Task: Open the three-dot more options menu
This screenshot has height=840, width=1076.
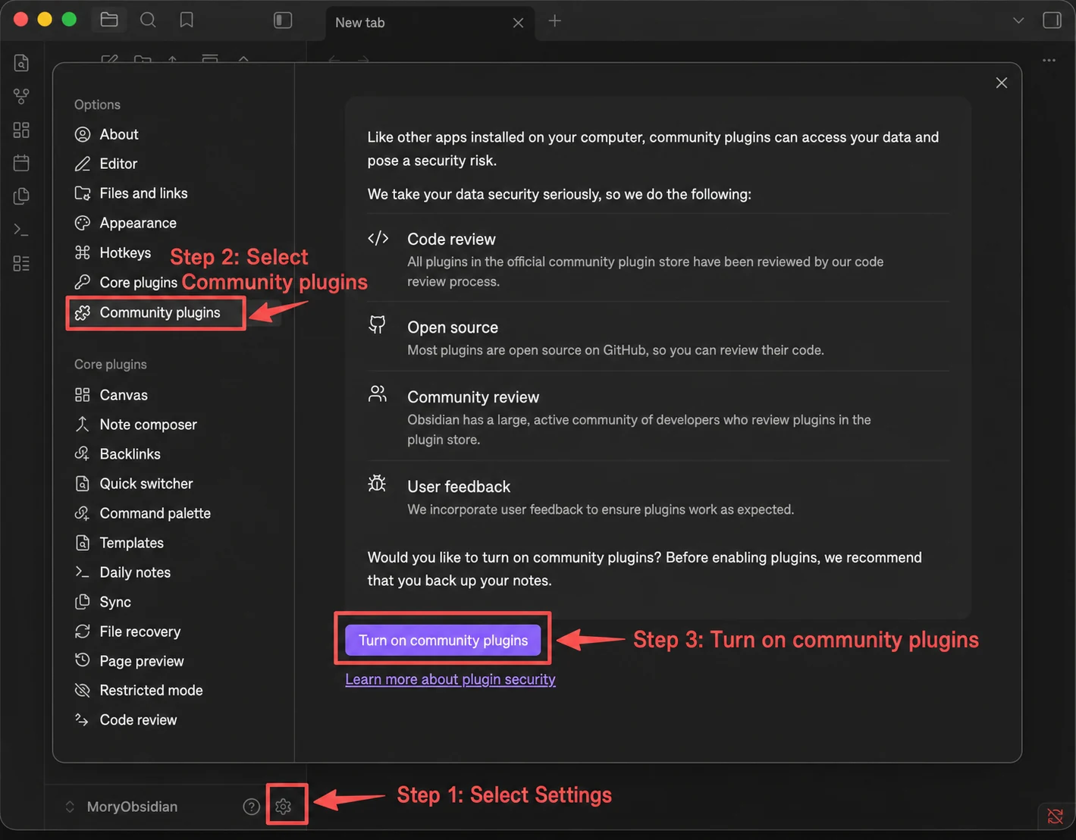Action: coord(1049,60)
